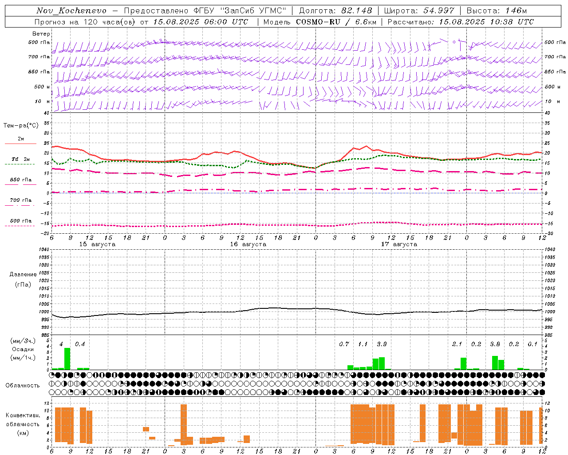Select the Конвективн. convective cloud label
Viewport: 568px width, 455px height.
click(x=23, y=415)
